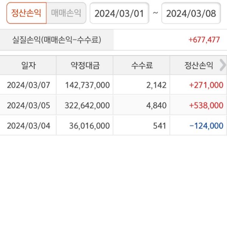Click the right chevron arrow in table header

click(x=222, y=65)
